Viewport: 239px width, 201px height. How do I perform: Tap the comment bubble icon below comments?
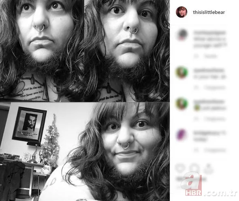point(194,168)
